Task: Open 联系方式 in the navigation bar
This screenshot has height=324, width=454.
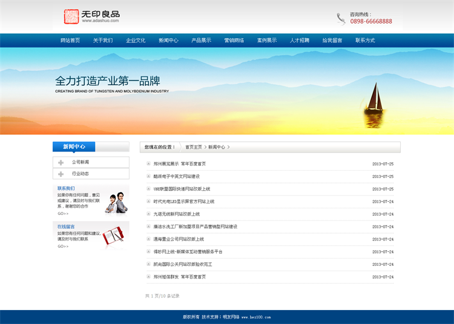Action: (365, 40)
